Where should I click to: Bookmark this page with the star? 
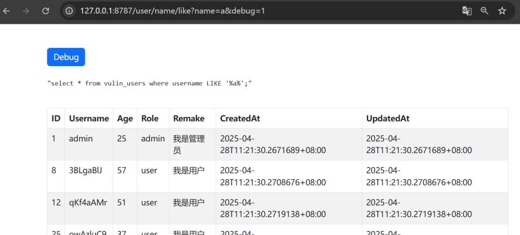coord(502,11)
